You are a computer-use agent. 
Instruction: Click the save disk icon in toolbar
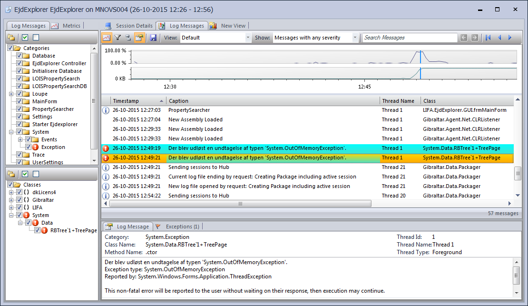[x=153, y=38]
